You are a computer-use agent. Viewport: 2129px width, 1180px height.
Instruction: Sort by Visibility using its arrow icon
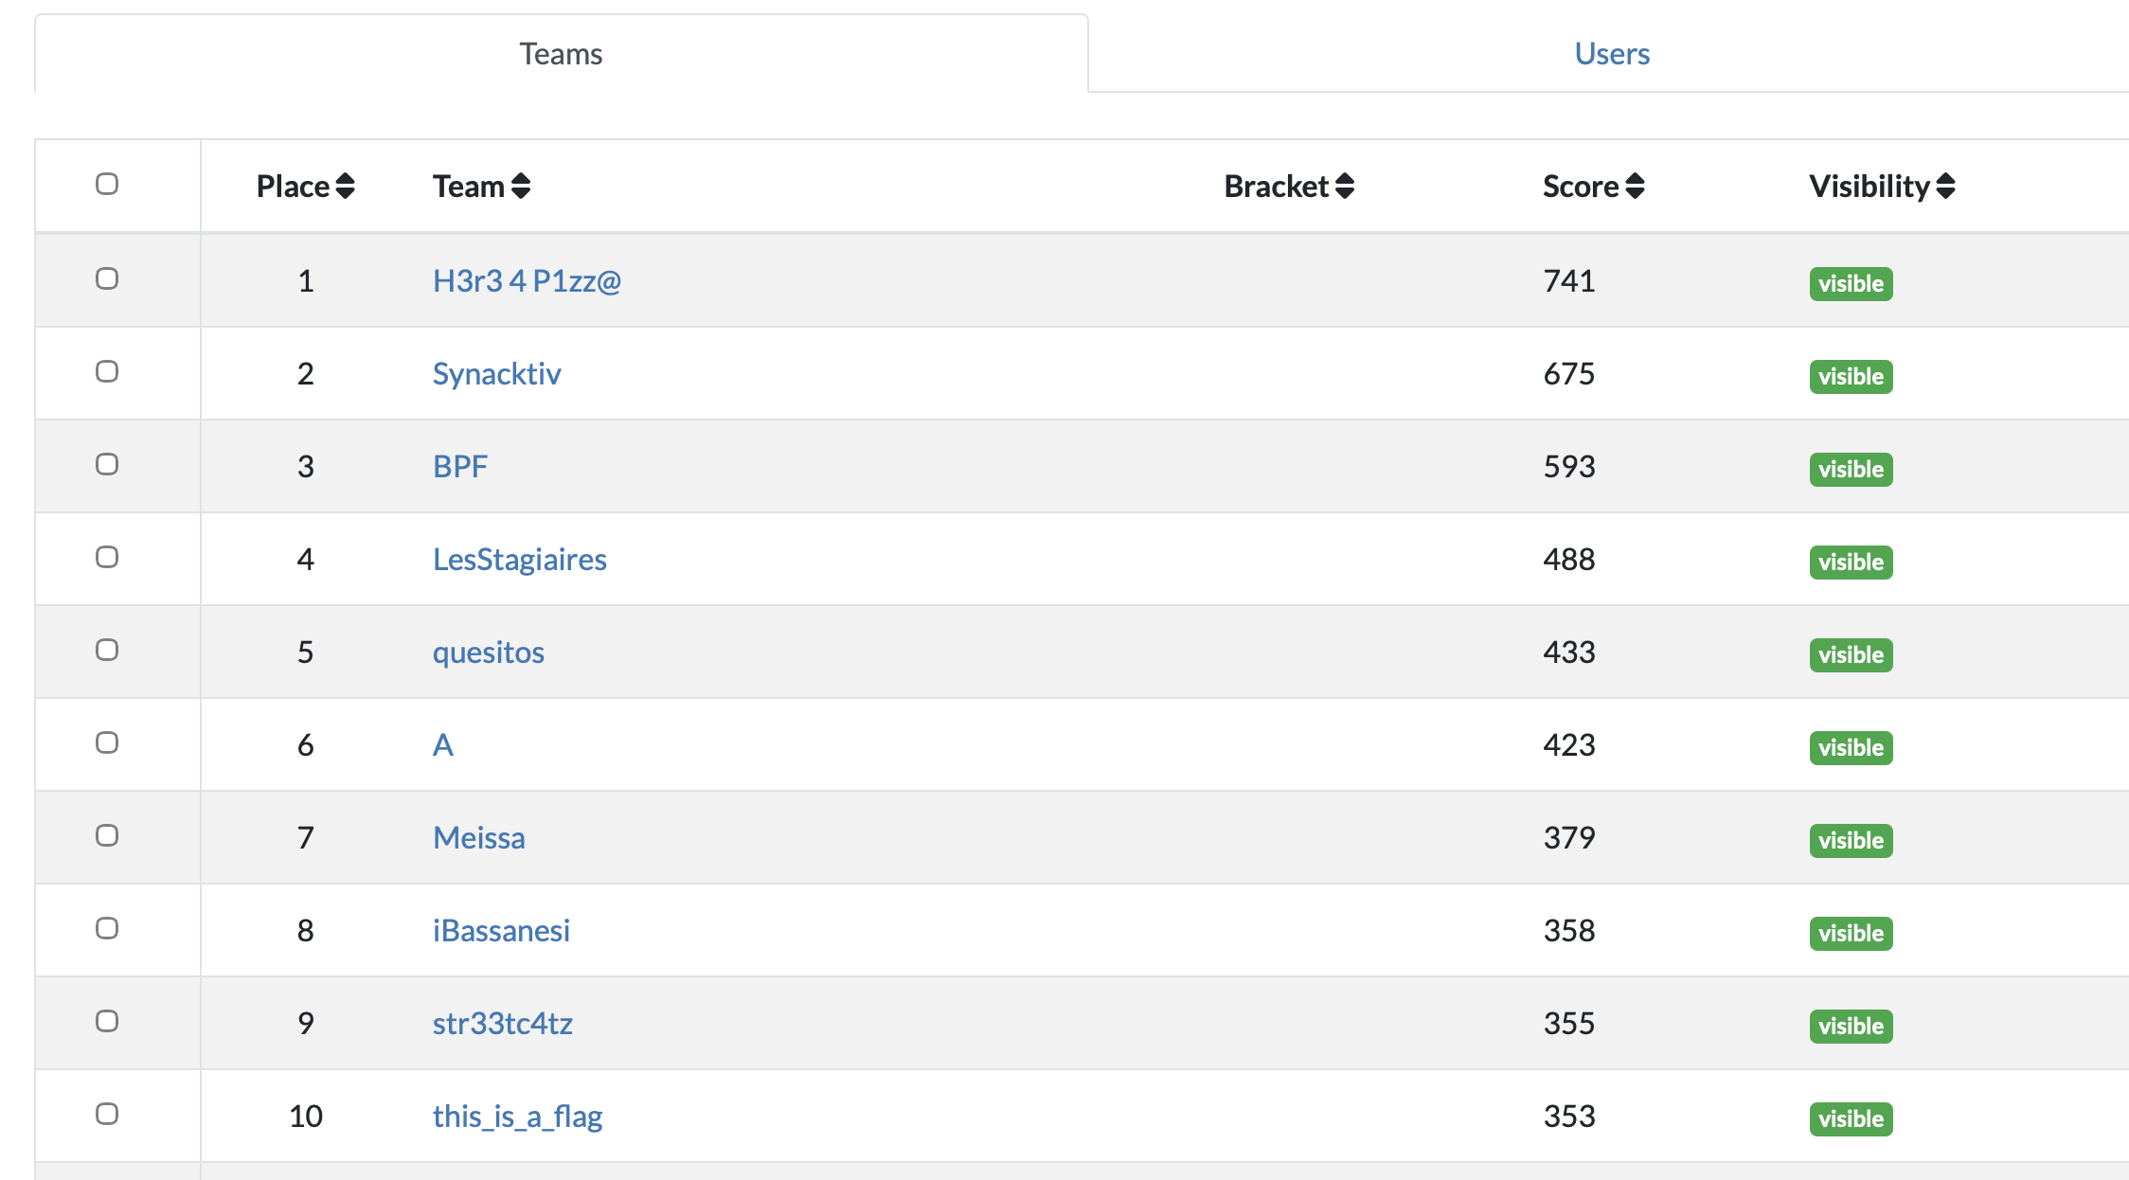click(x=1946, y=187)
